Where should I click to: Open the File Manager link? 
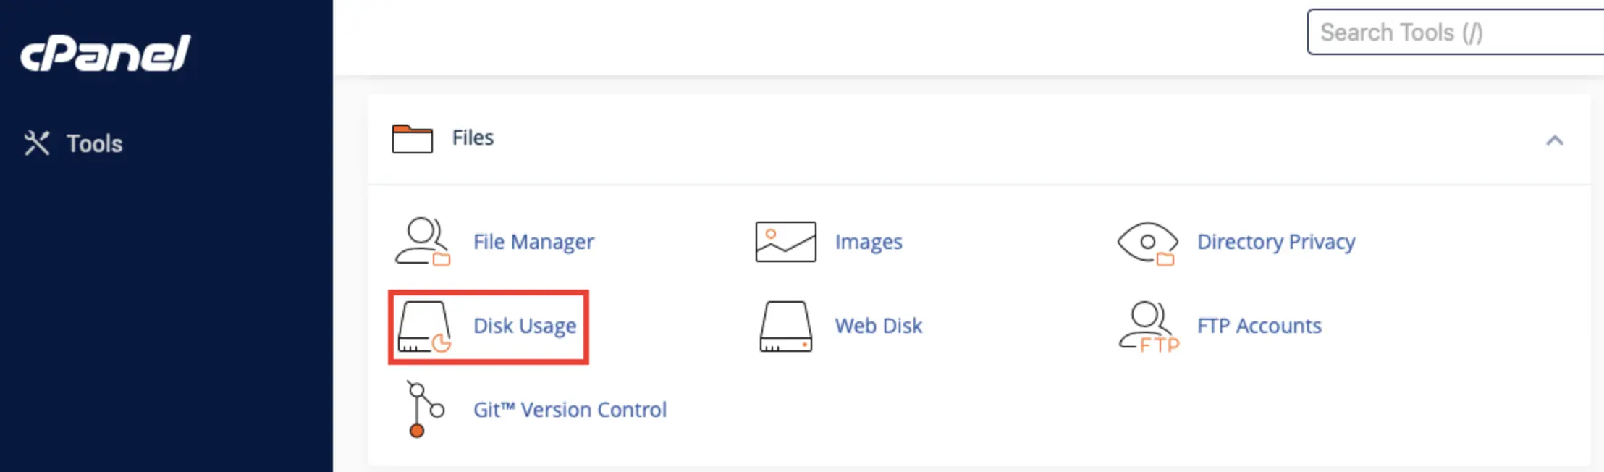pos(533,242)
